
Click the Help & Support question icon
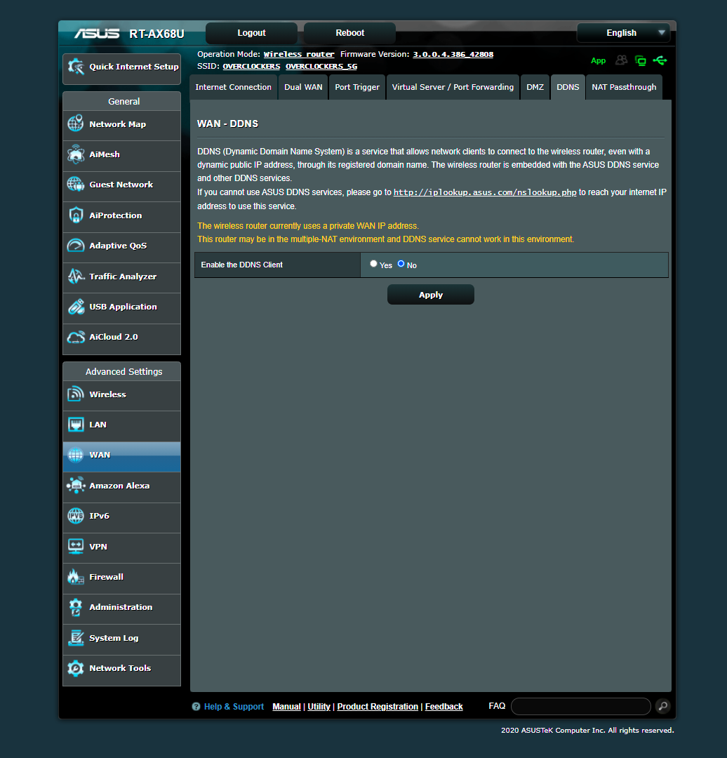[196, 707]
